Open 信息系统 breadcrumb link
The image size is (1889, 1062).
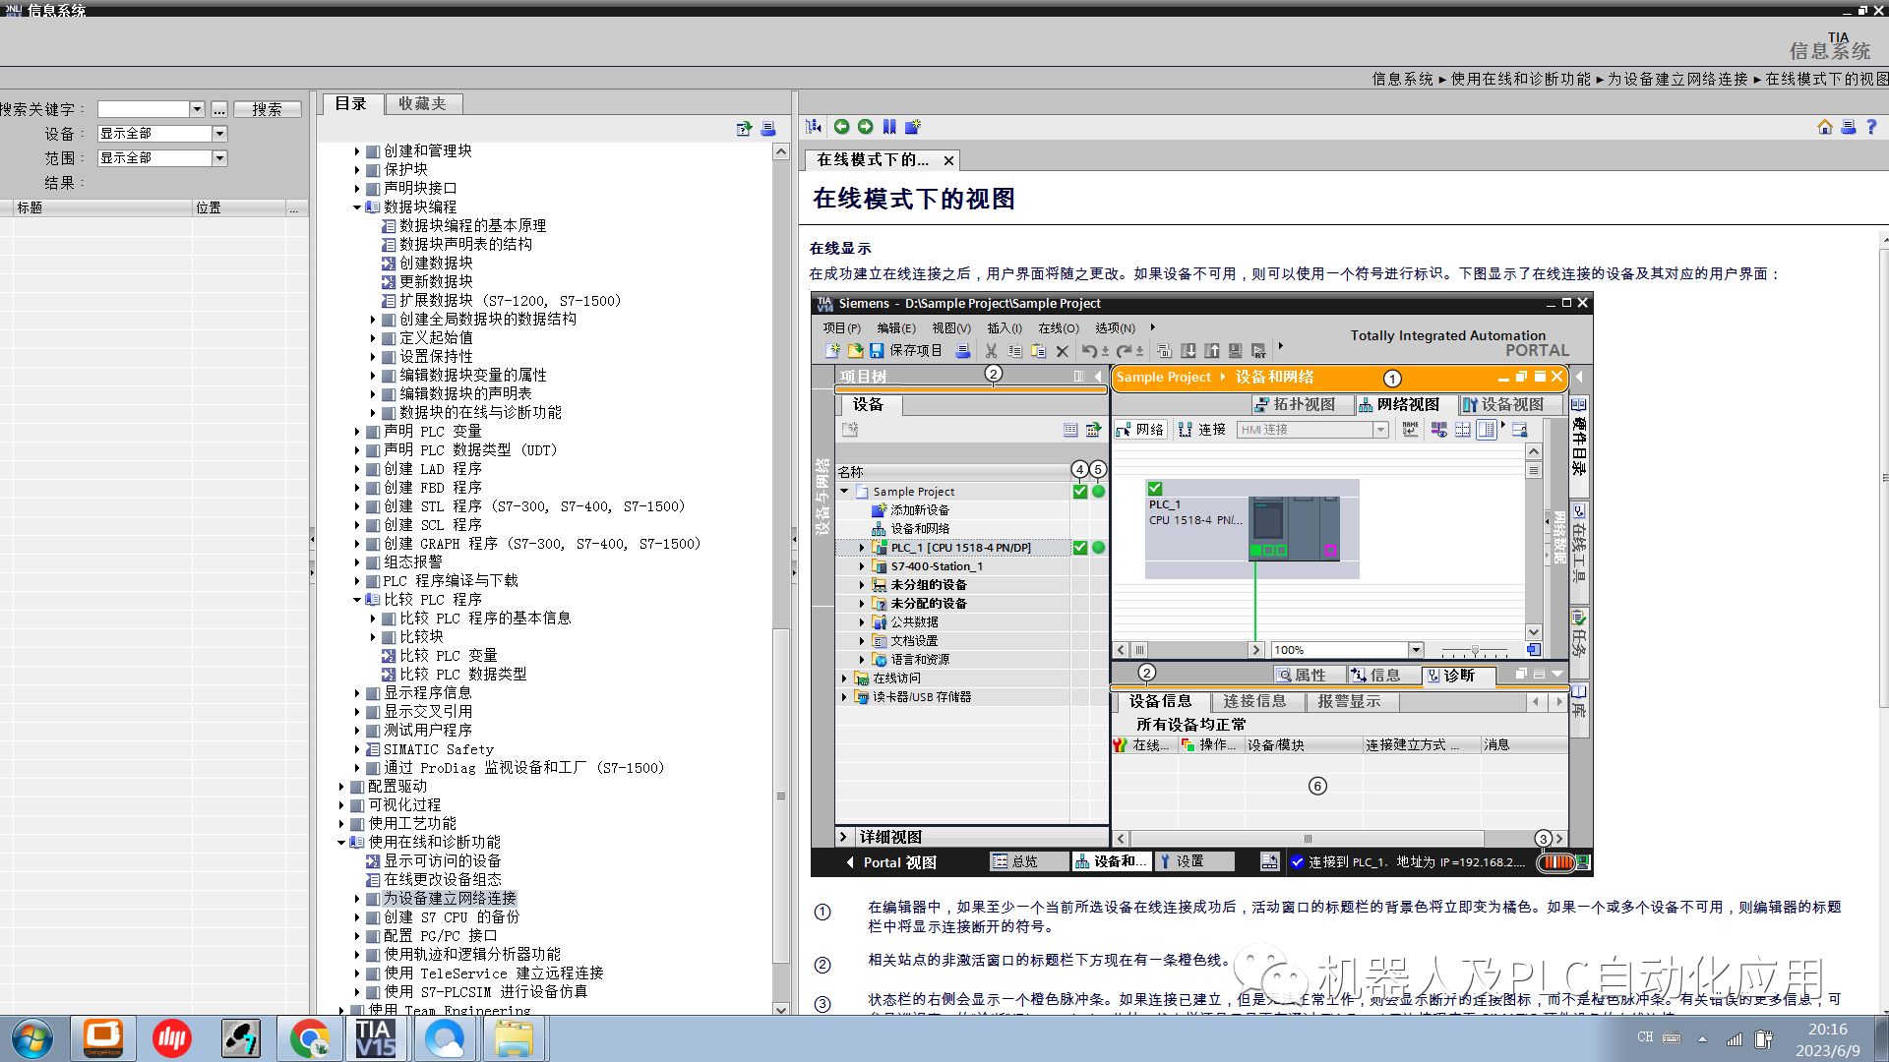1402,79
